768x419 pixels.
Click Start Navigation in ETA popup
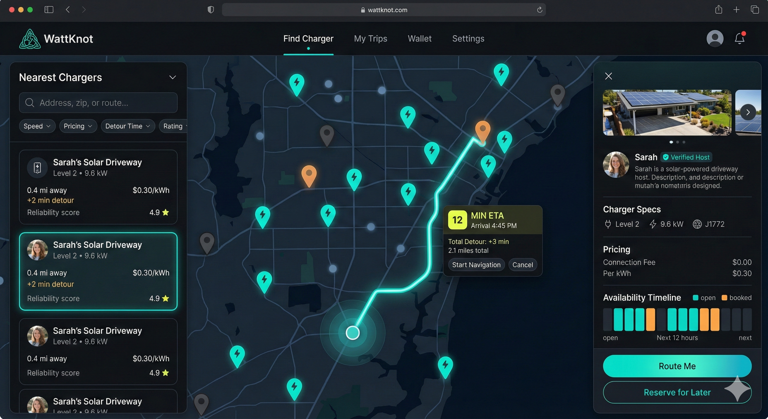click(476, 265)
